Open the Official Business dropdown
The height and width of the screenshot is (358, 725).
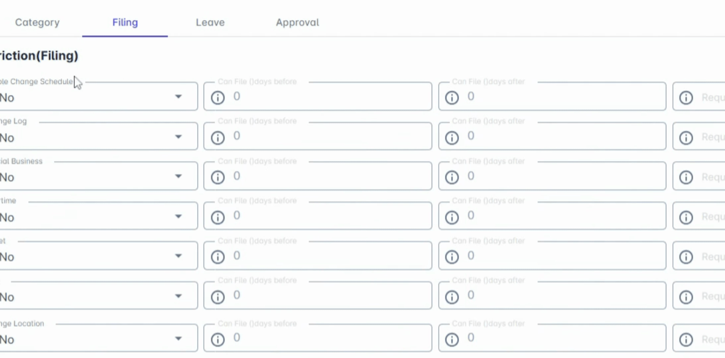178,176
